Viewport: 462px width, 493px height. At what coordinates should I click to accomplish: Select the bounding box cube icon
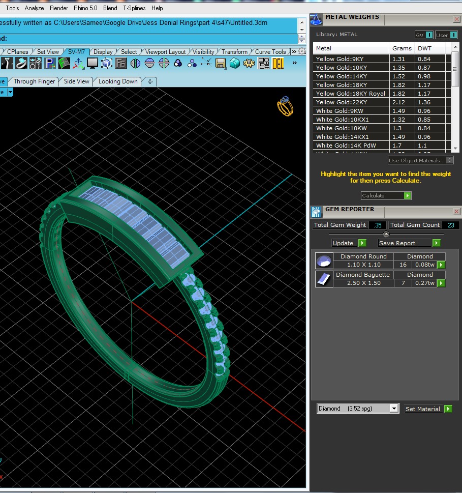tap(107, 63)
